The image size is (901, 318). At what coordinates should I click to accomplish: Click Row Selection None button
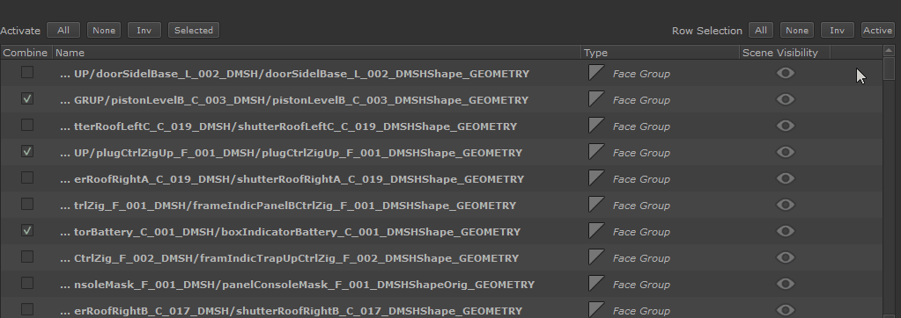(797, 31)
